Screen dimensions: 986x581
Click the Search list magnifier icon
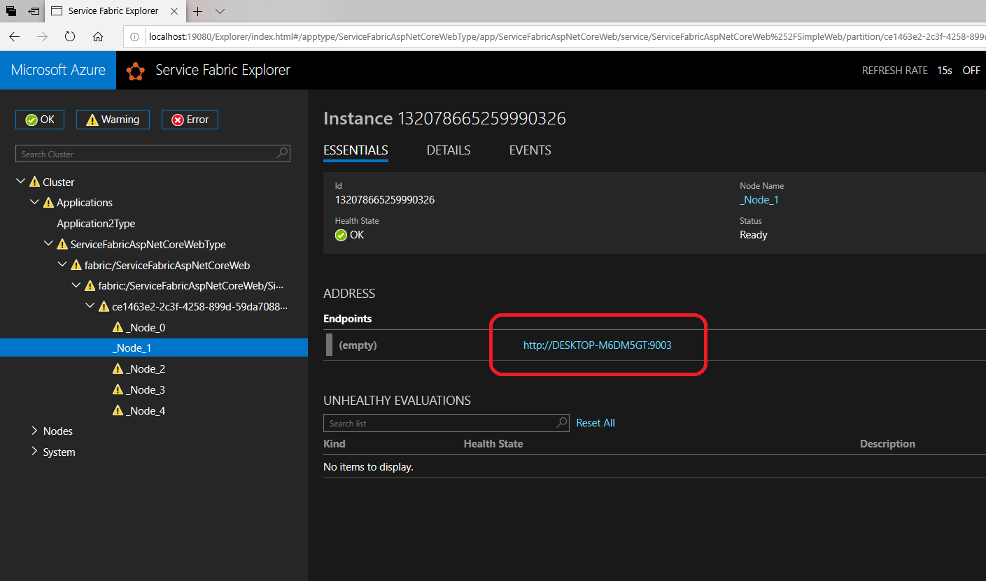(x=561, y=422)
